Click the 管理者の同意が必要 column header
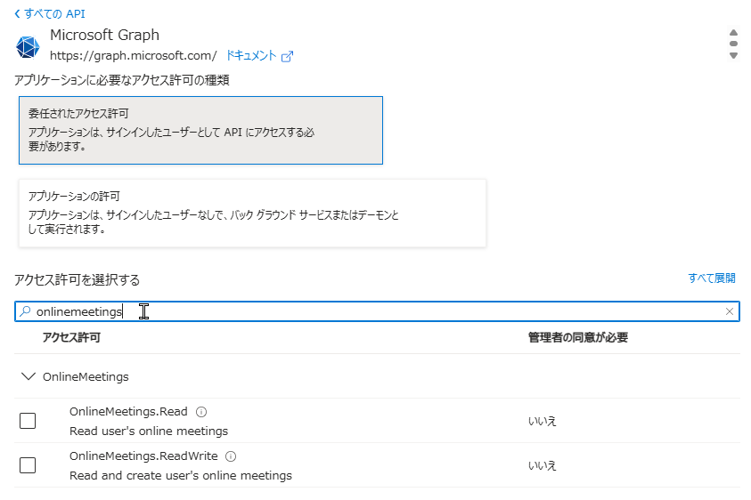751x500 pixels. click(x=579, y=338)
